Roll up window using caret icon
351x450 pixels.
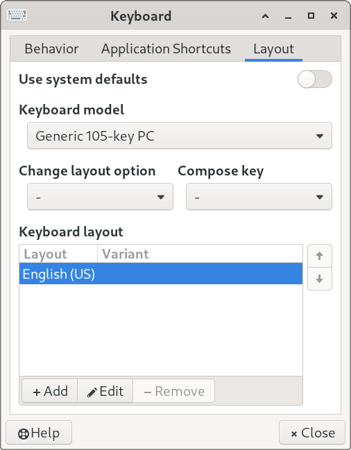coord(266,16)
